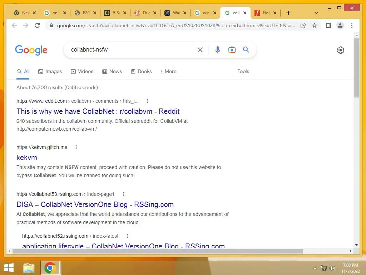366x275 pixels.
Task: Go back to the previous page
Action: click(x=14, y=25)
